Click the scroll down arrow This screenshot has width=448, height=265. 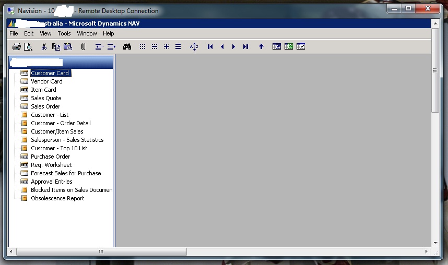point(435,243)
